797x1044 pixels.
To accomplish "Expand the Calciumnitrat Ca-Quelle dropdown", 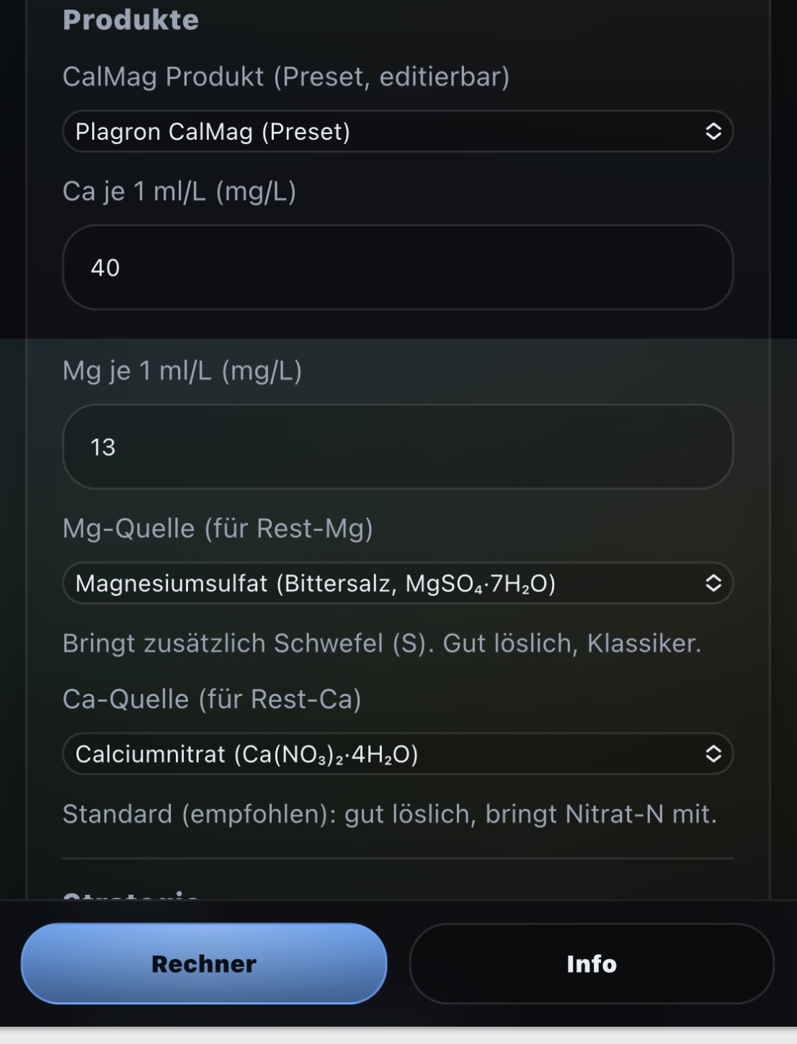I will [x=389, y=754].
